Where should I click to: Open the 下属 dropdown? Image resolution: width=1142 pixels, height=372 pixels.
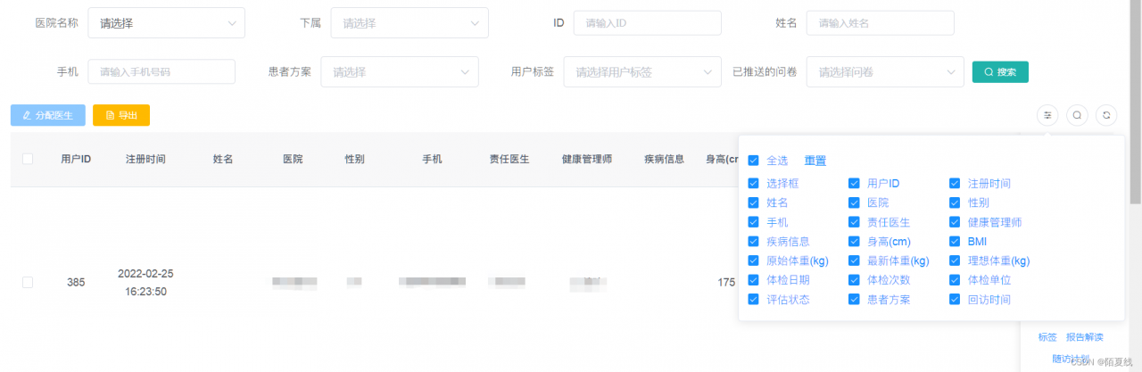410,23
